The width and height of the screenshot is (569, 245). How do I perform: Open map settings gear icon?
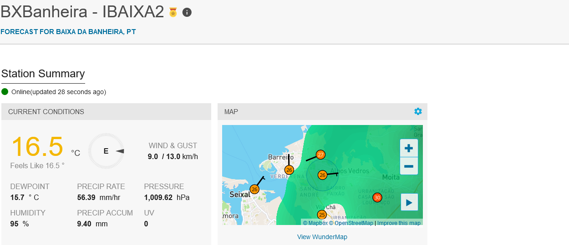pyautogui.click(x=418, y=111)
